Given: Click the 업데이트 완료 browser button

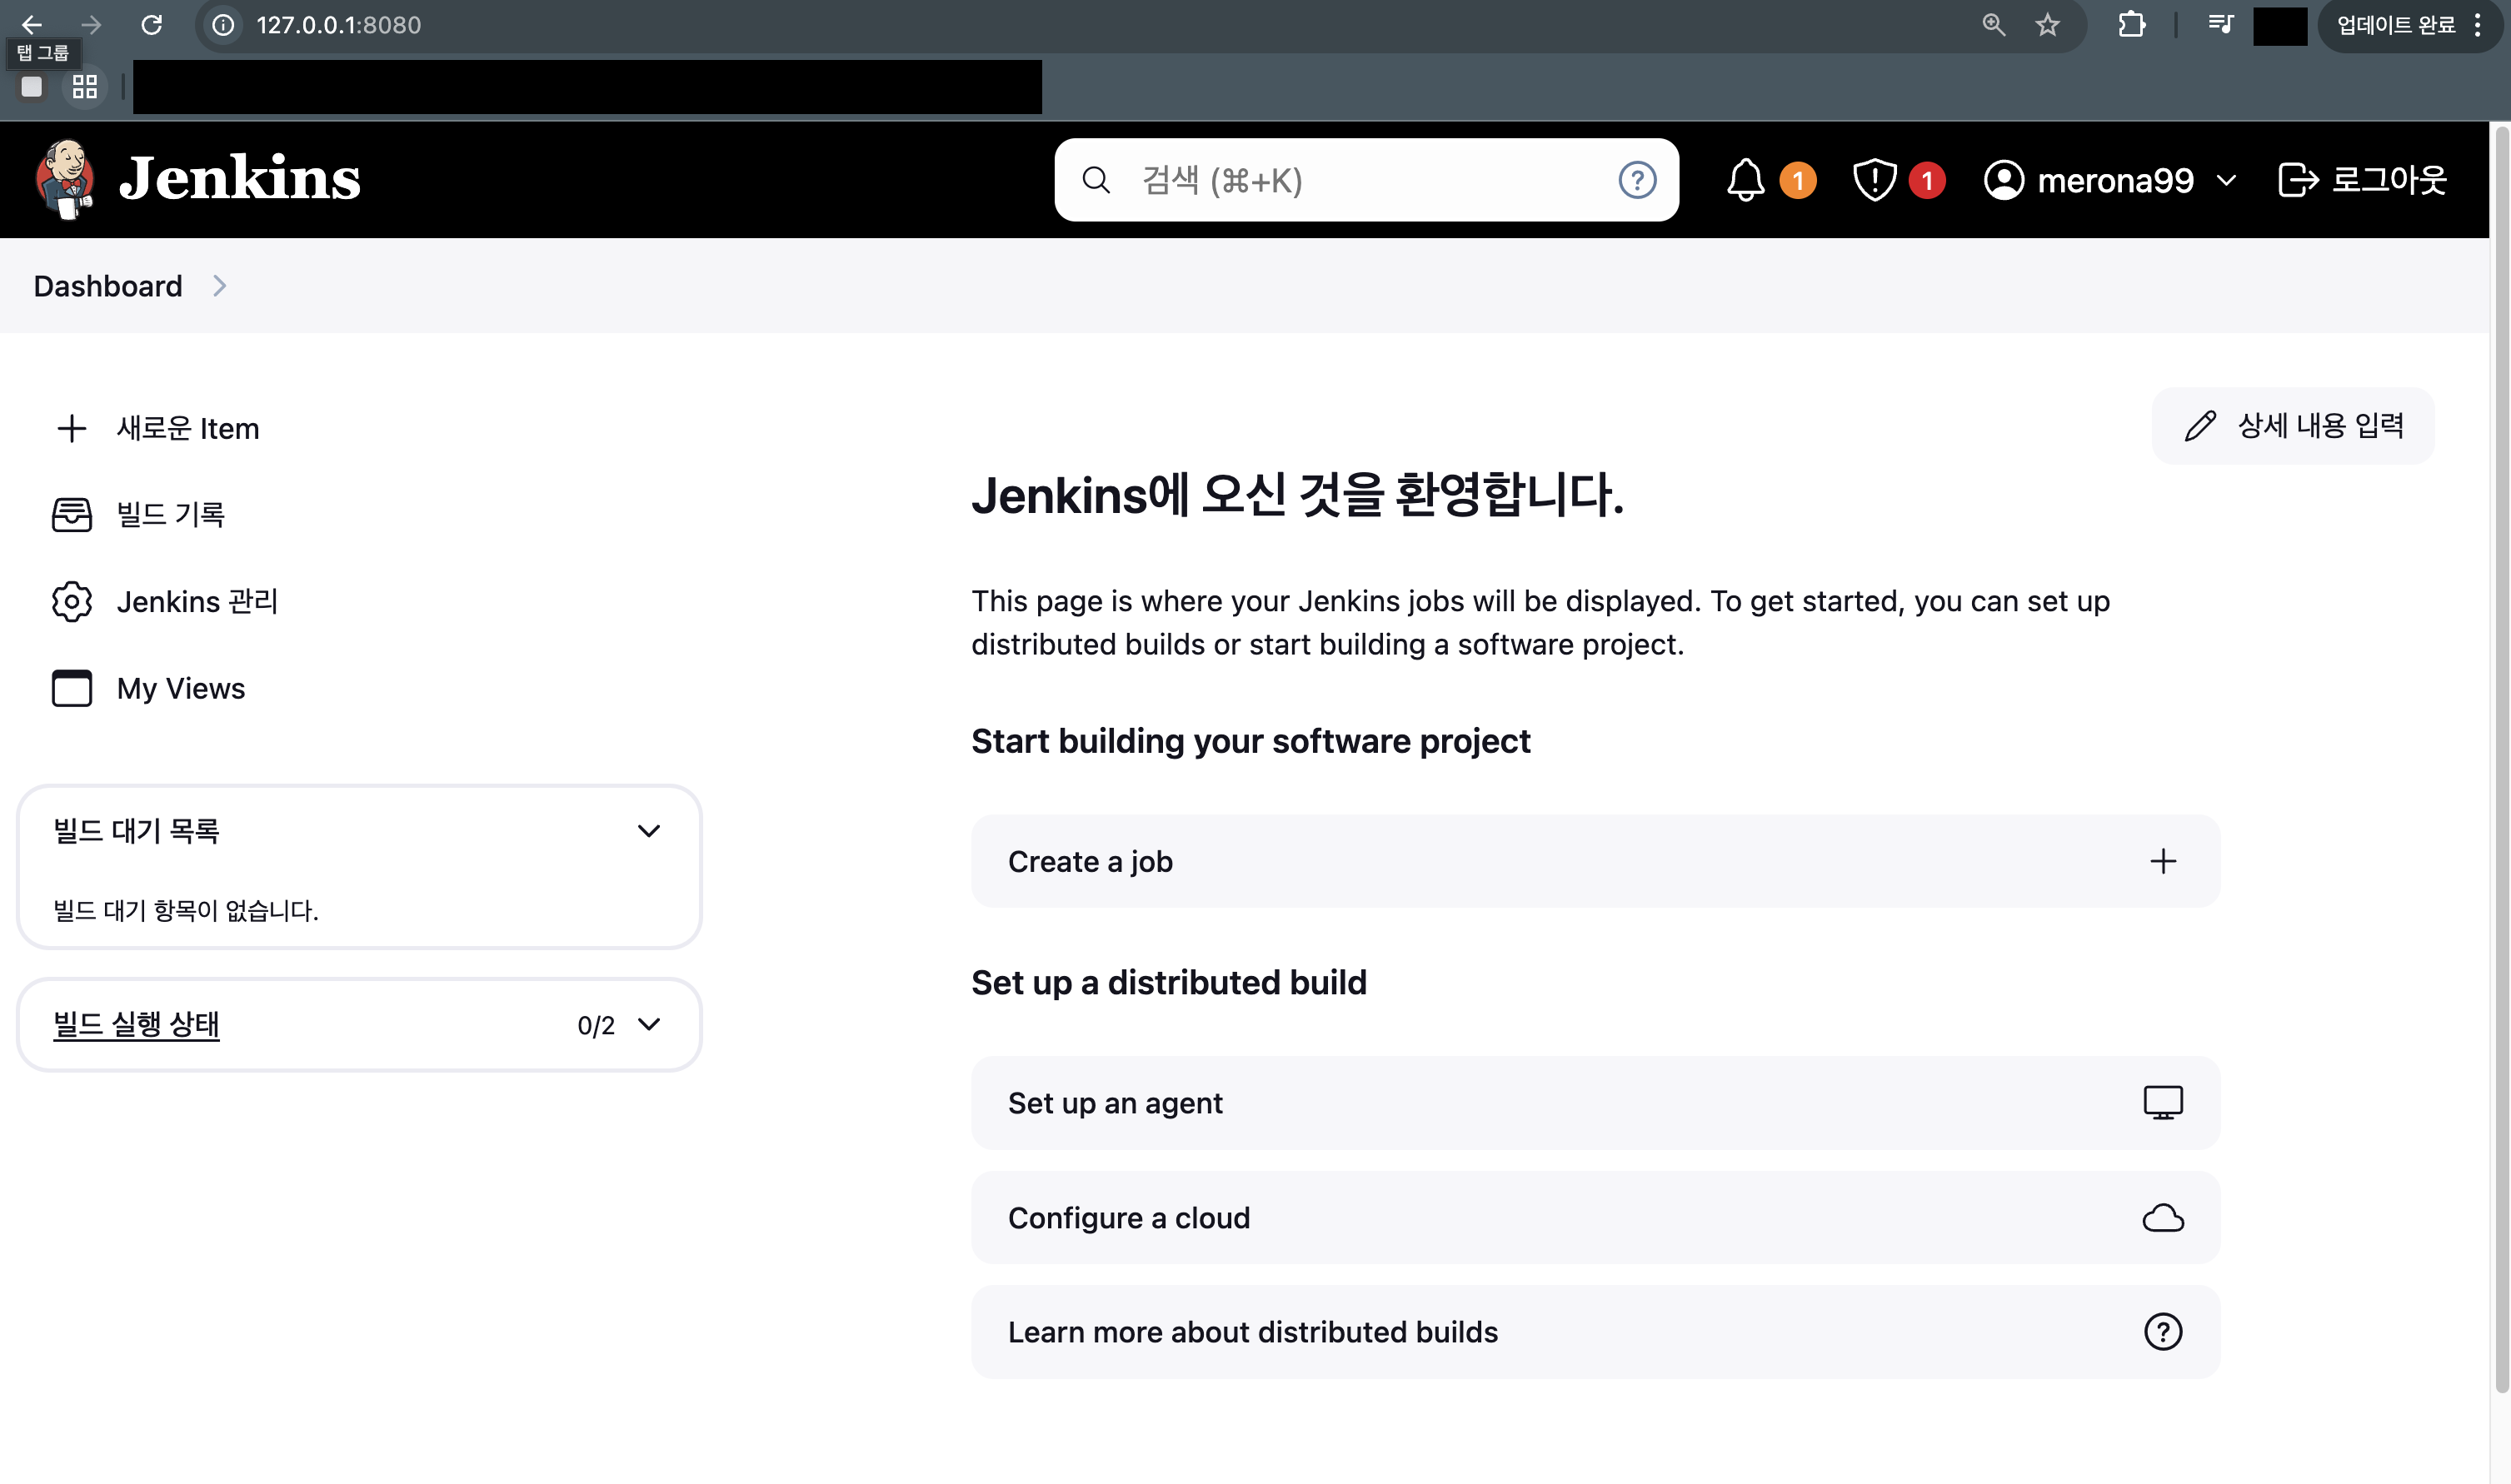Looking at the screenshot, I should (2395, 25).
